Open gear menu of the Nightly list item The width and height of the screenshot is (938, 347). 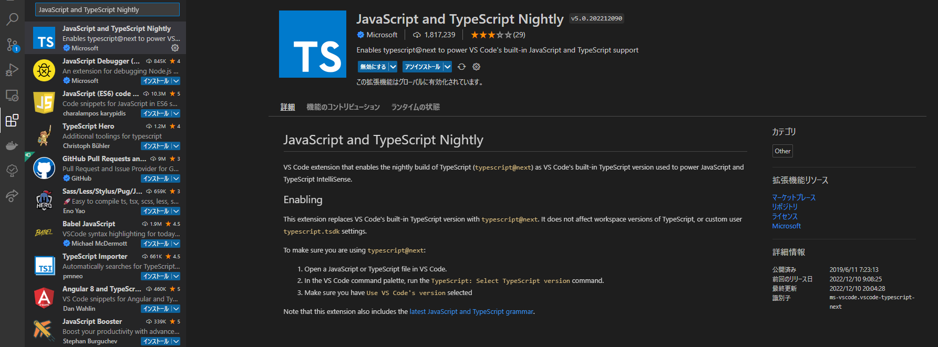175,48
